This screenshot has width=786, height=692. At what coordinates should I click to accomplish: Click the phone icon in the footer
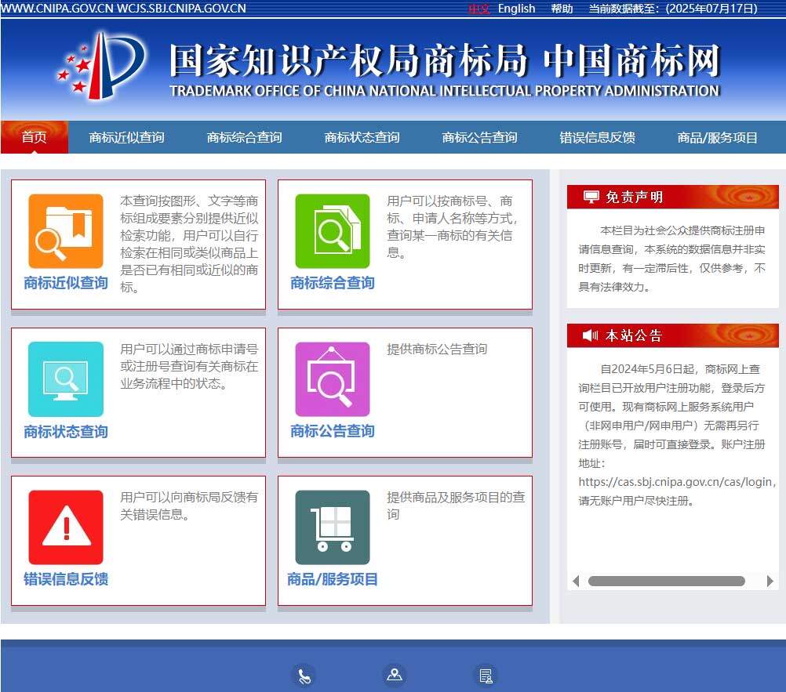[304, 676]
